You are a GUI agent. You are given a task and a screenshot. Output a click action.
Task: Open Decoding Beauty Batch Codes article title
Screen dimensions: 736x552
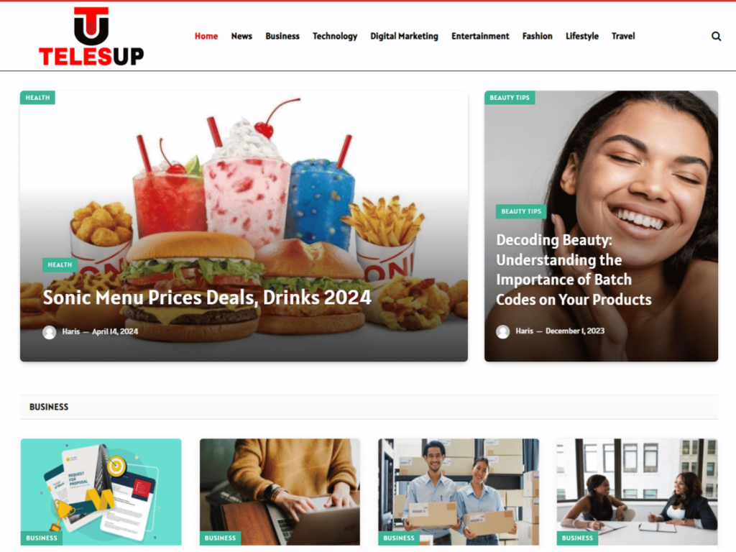(x=574, y=270)
